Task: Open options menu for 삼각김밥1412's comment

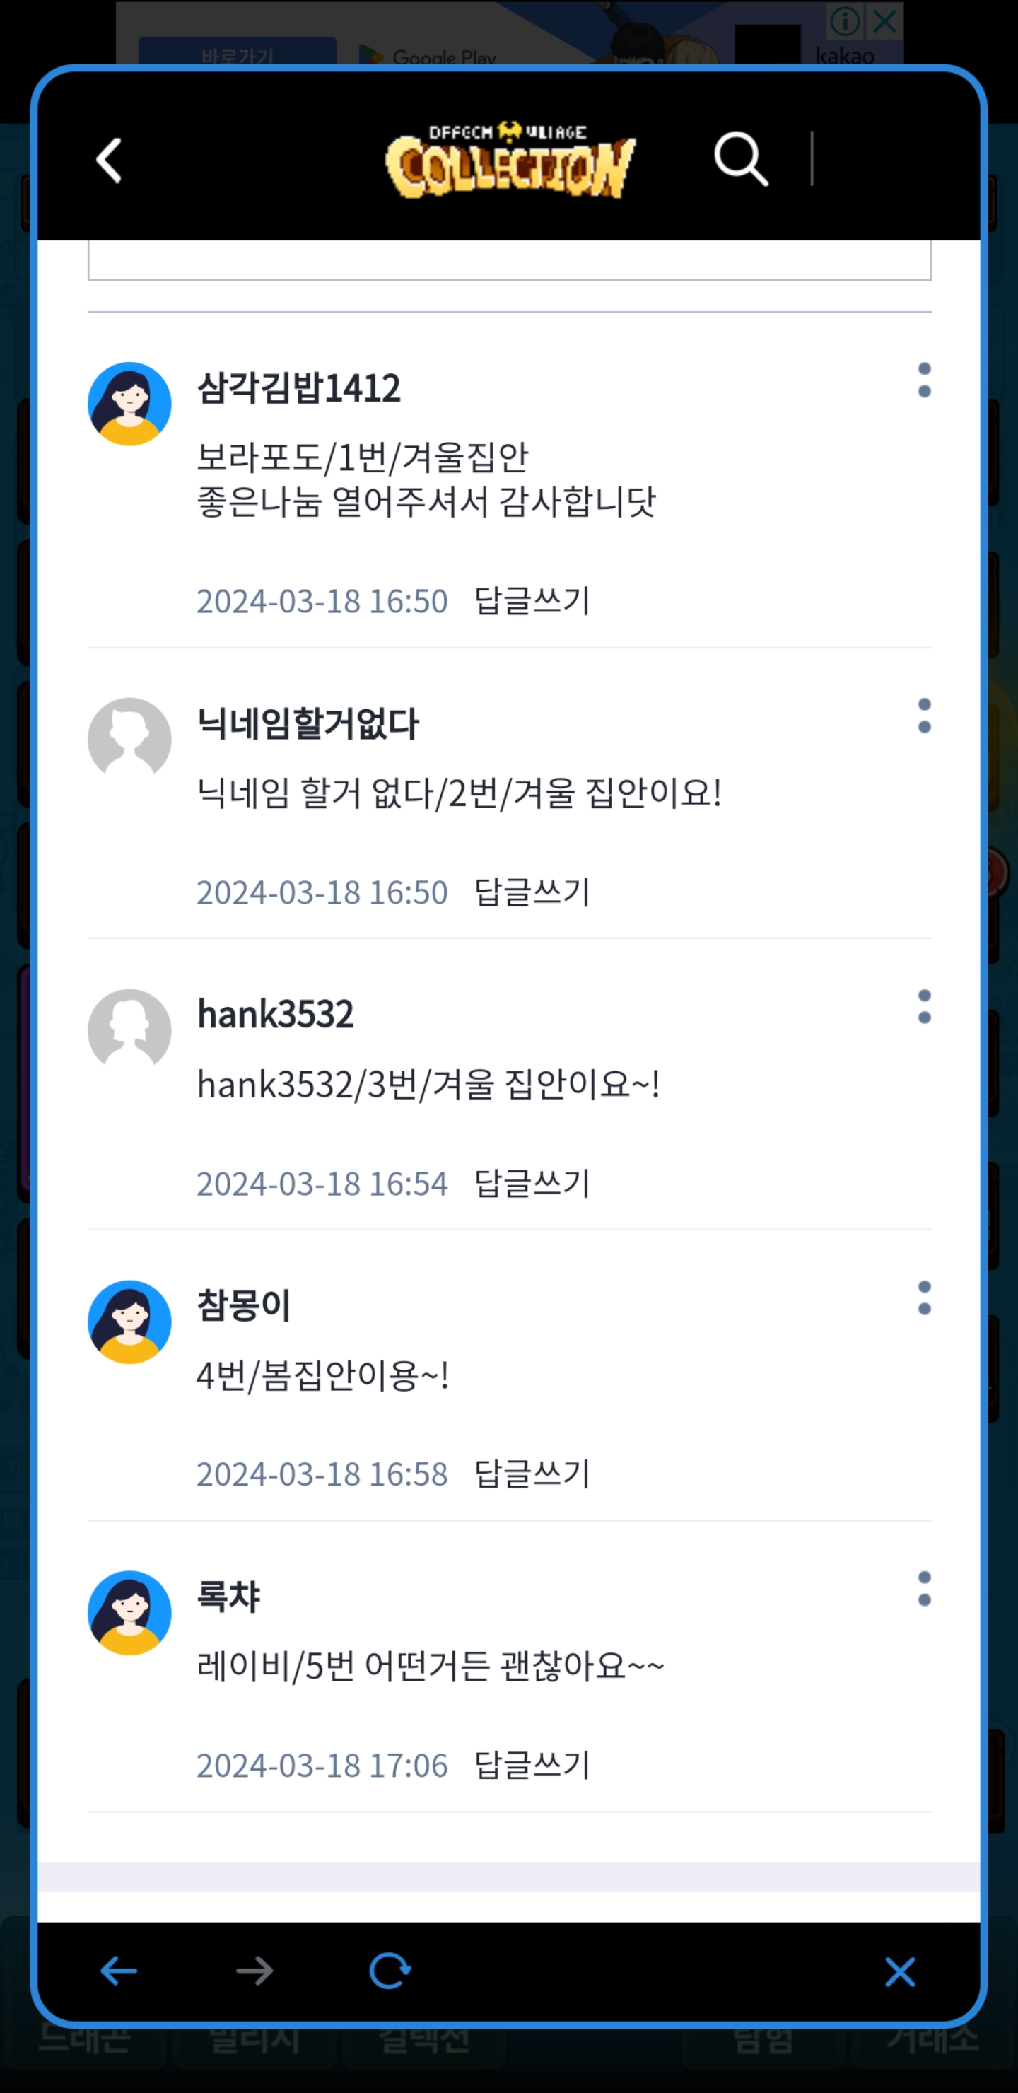Action: [924, 380]
